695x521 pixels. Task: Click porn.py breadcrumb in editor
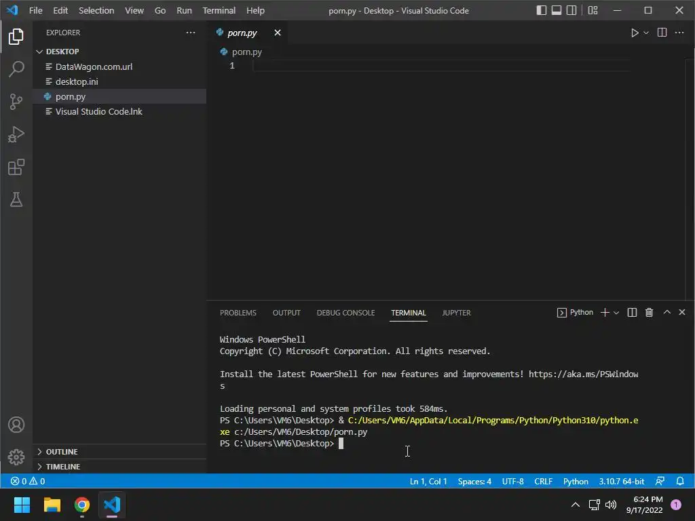(x=242, y=52)
